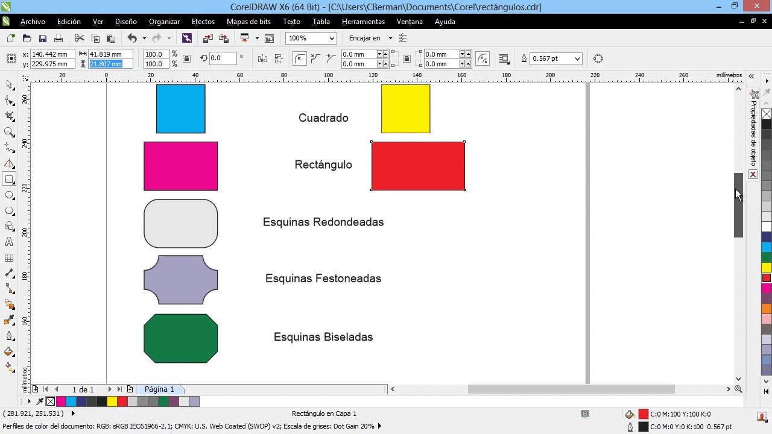Select the Fill tool bucket
Image resolution: width=772 pixels, height=434 pixels.
(9, 351)
